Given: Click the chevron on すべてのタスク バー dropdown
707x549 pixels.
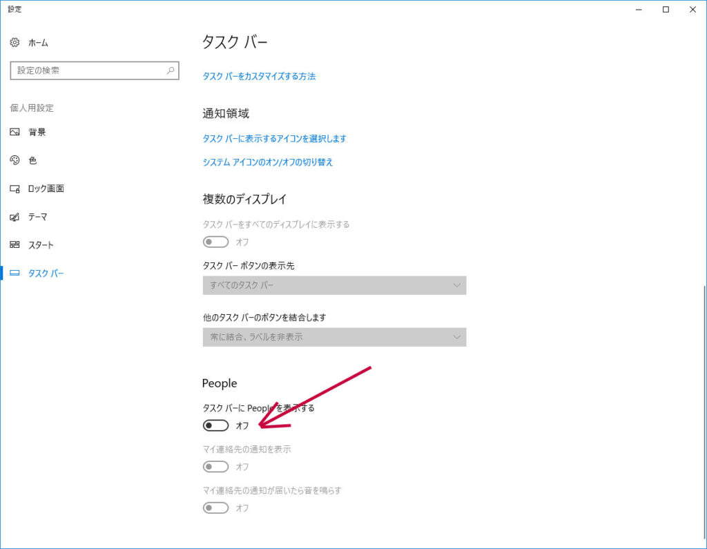Looking at the screenshot, I should 456,285.
